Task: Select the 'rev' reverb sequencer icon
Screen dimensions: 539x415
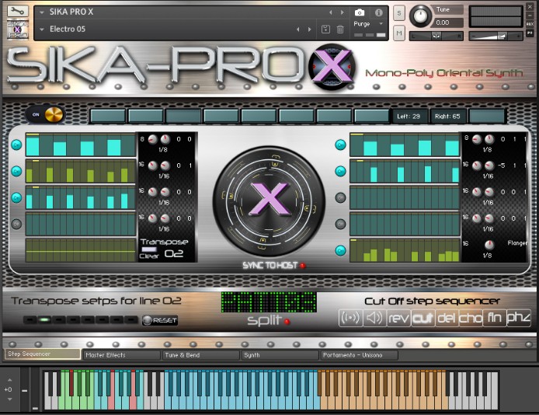Action: click(x=398, y=318)
